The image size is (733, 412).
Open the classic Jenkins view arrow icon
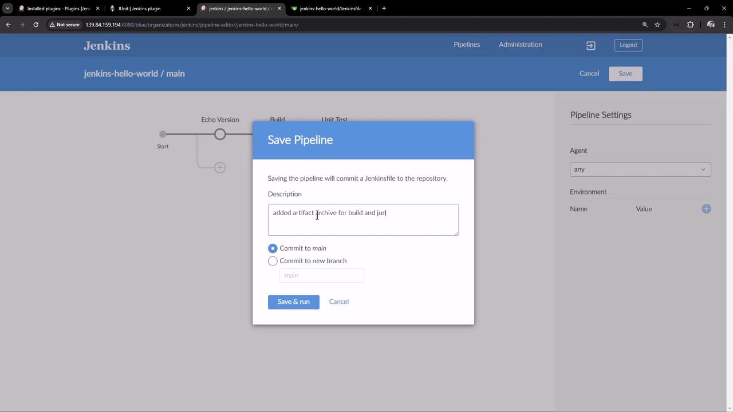tap(590, 45)
